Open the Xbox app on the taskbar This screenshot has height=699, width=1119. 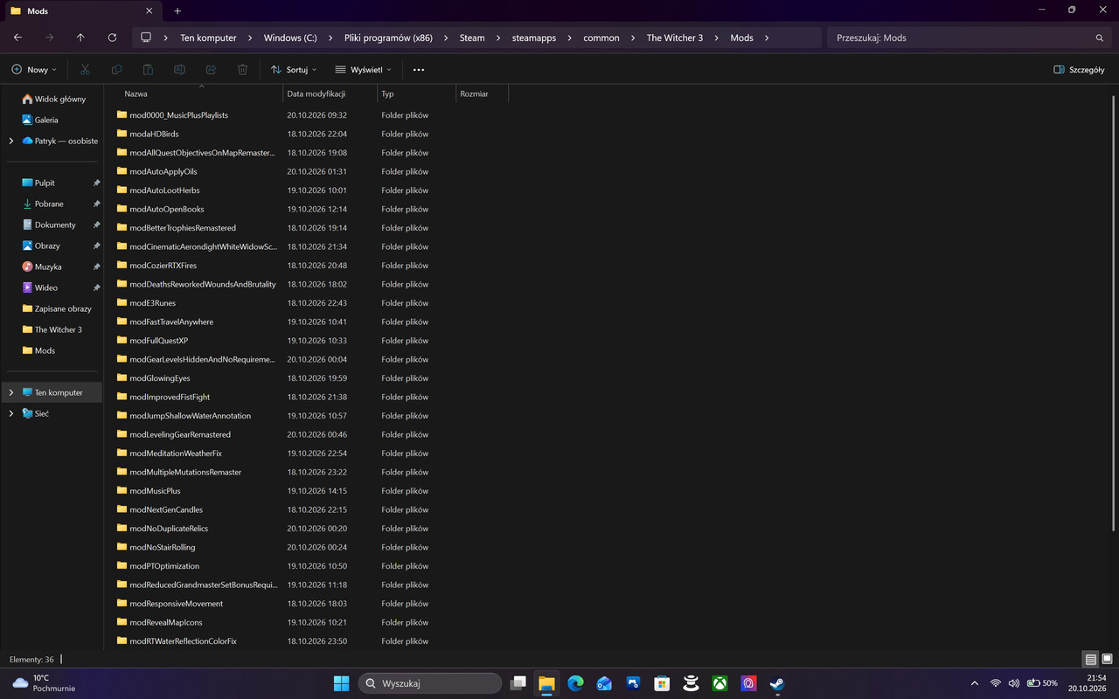click(719, 683)
